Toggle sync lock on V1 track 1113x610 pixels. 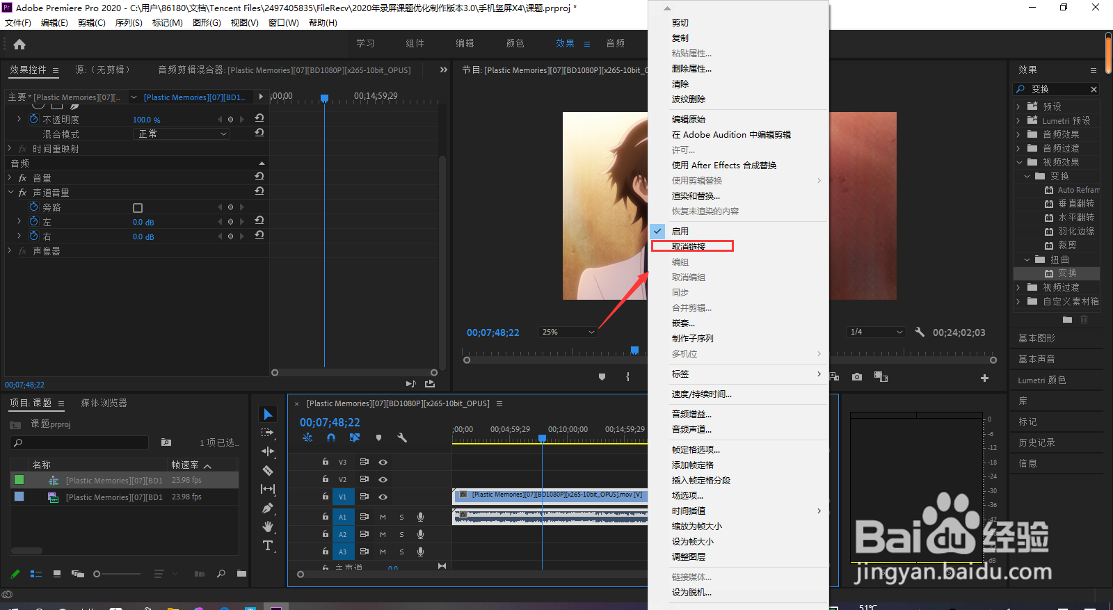364,497
